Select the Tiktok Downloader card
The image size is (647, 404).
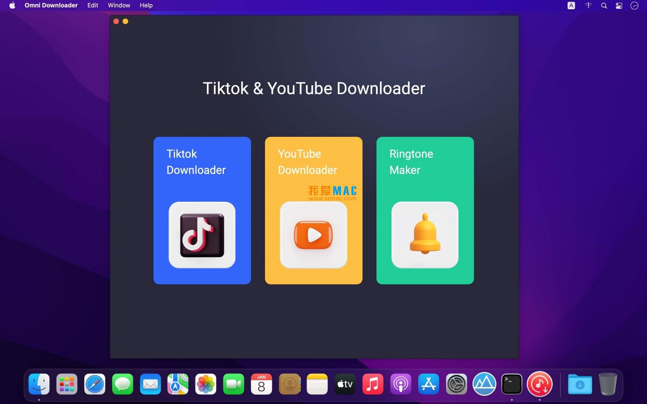tap(202, 162)
